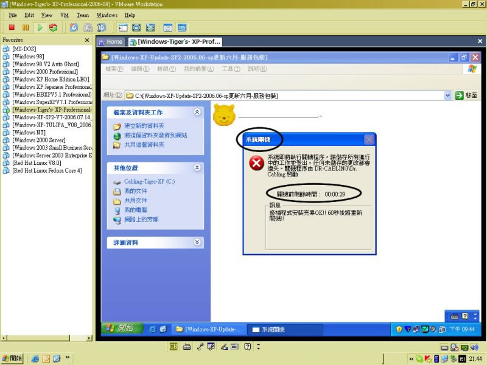487x365 pixels.
Task: Close the Favorites panel
Action: click(87, 40)
